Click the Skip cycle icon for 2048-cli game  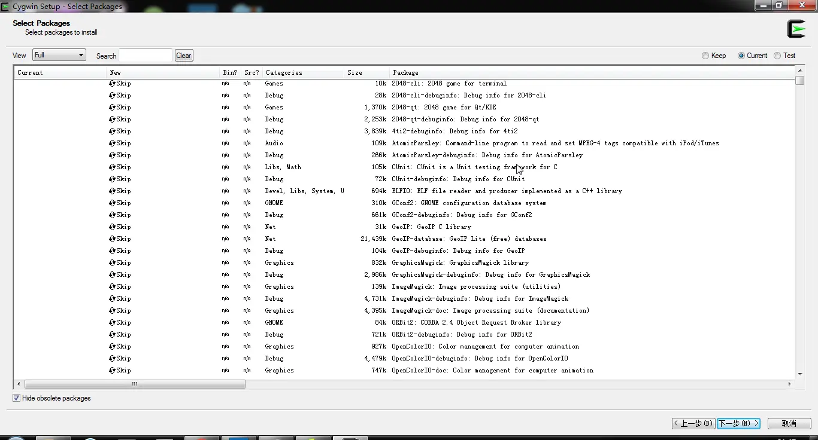112,84
